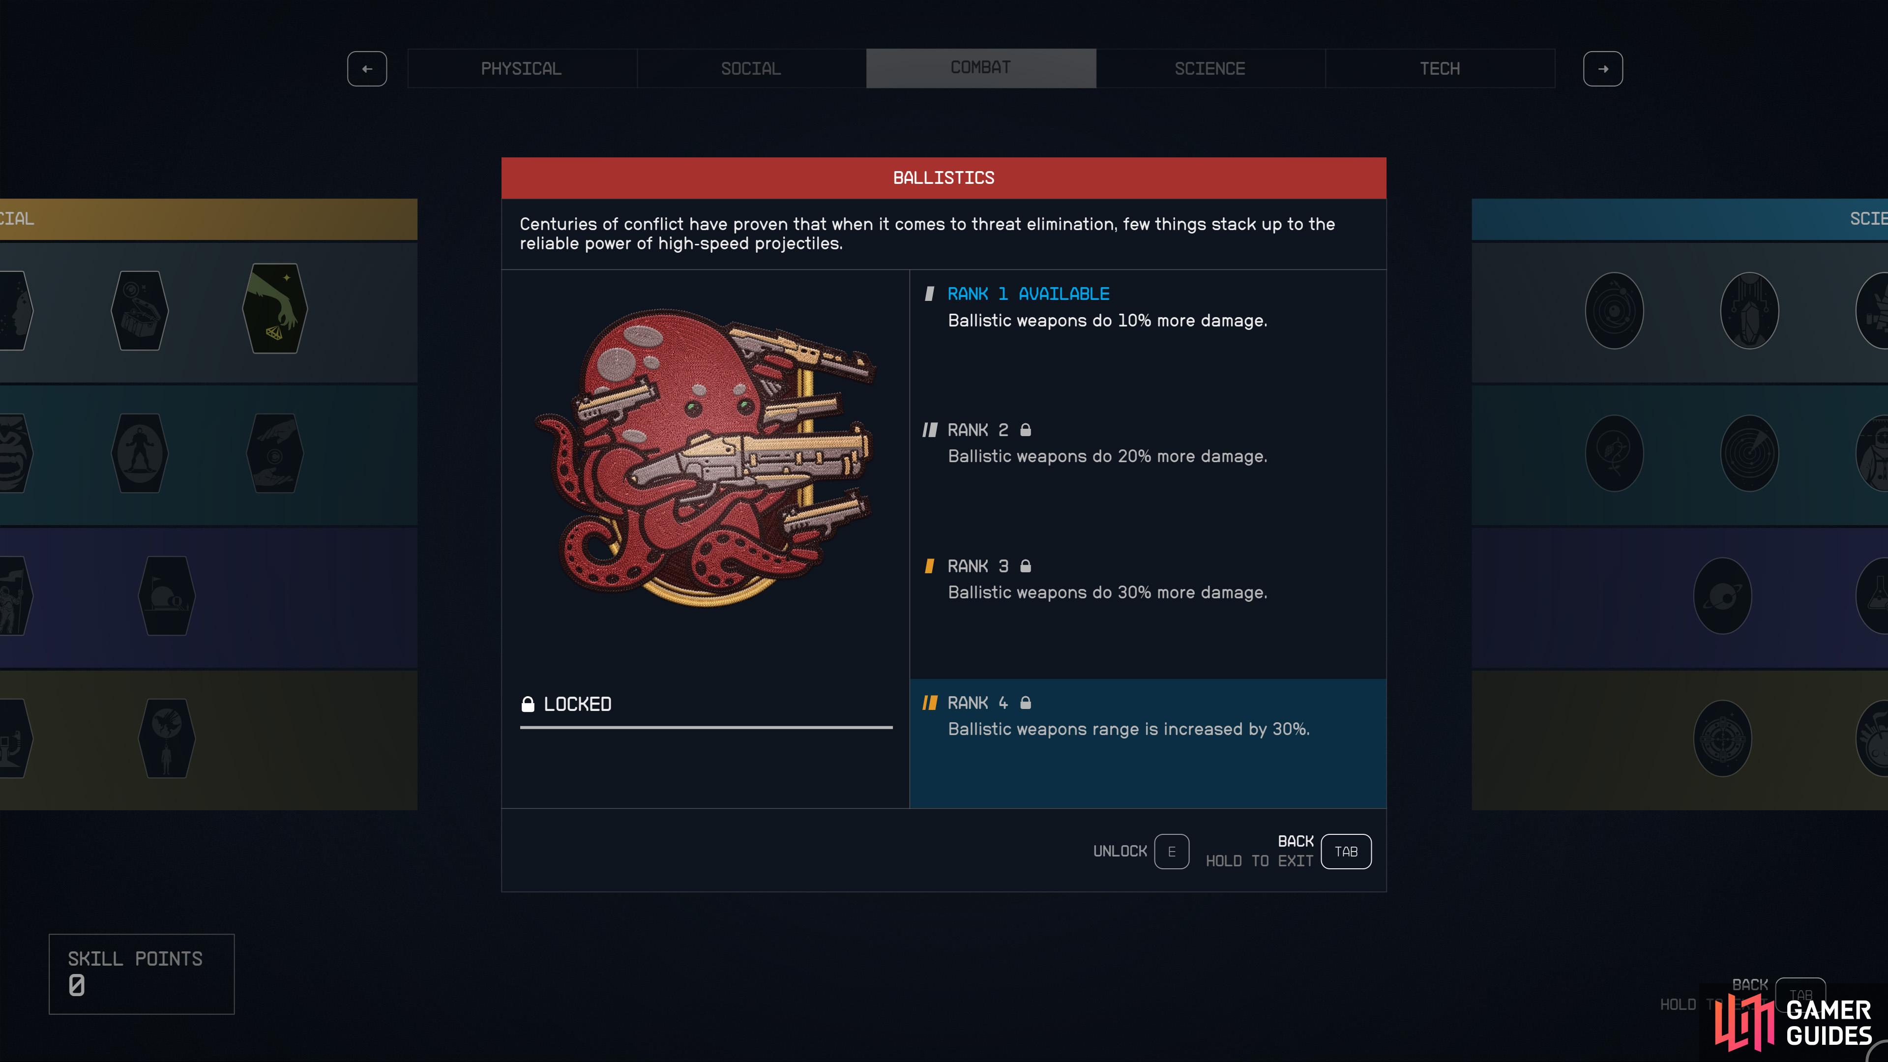
Task: Select the green hand-and-gem Theft skill icon
Action: pos(275,309)
